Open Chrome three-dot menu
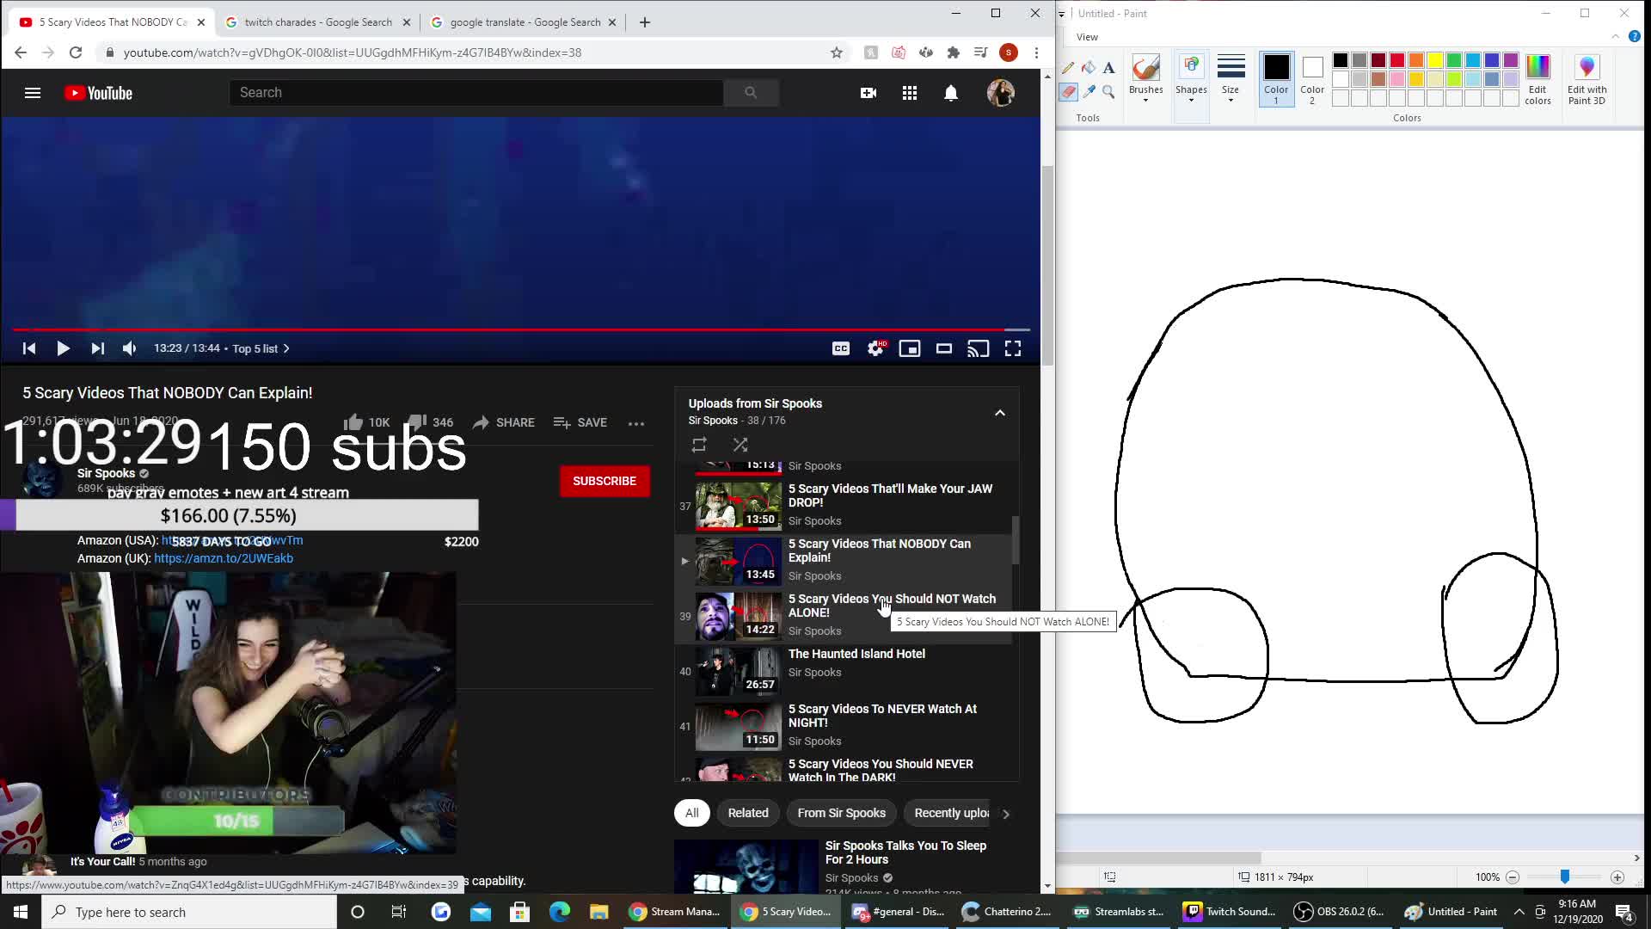The width and height of the screenshot is (1651, 929). click(1037, 52)
